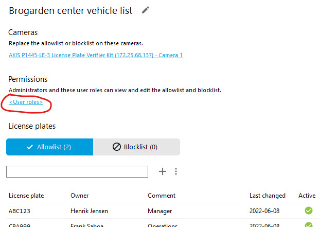Sort by the Last changed column header

coord(267,196)
